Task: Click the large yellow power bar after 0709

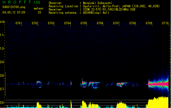Action: point(158,102)
